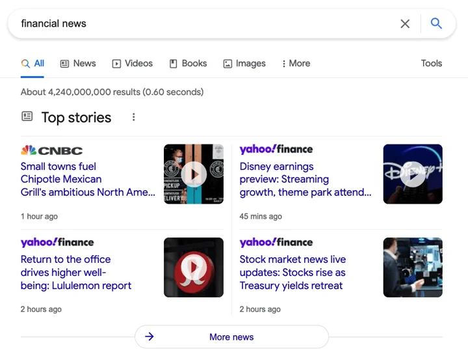The image size is (468, 354).
Task: Open the Disney earnings preview headline
Action: pyautogui.click(x=305, y=179)
